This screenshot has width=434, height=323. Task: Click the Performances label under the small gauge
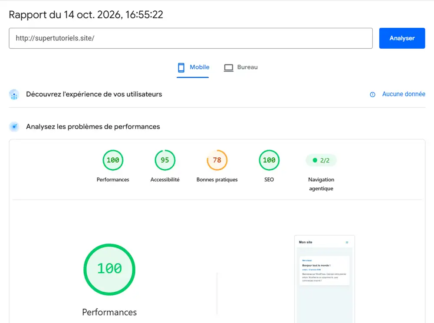(x=113, y=180)
